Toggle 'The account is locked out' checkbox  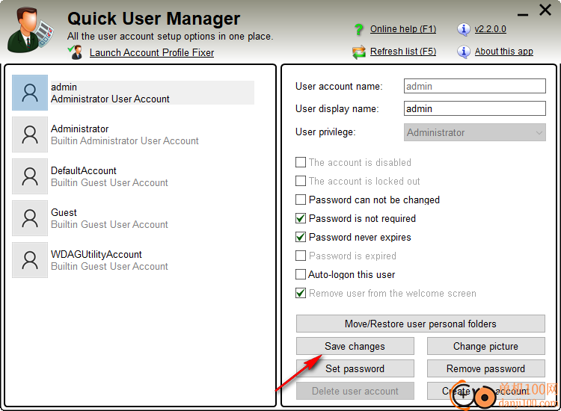pos(301,181)
